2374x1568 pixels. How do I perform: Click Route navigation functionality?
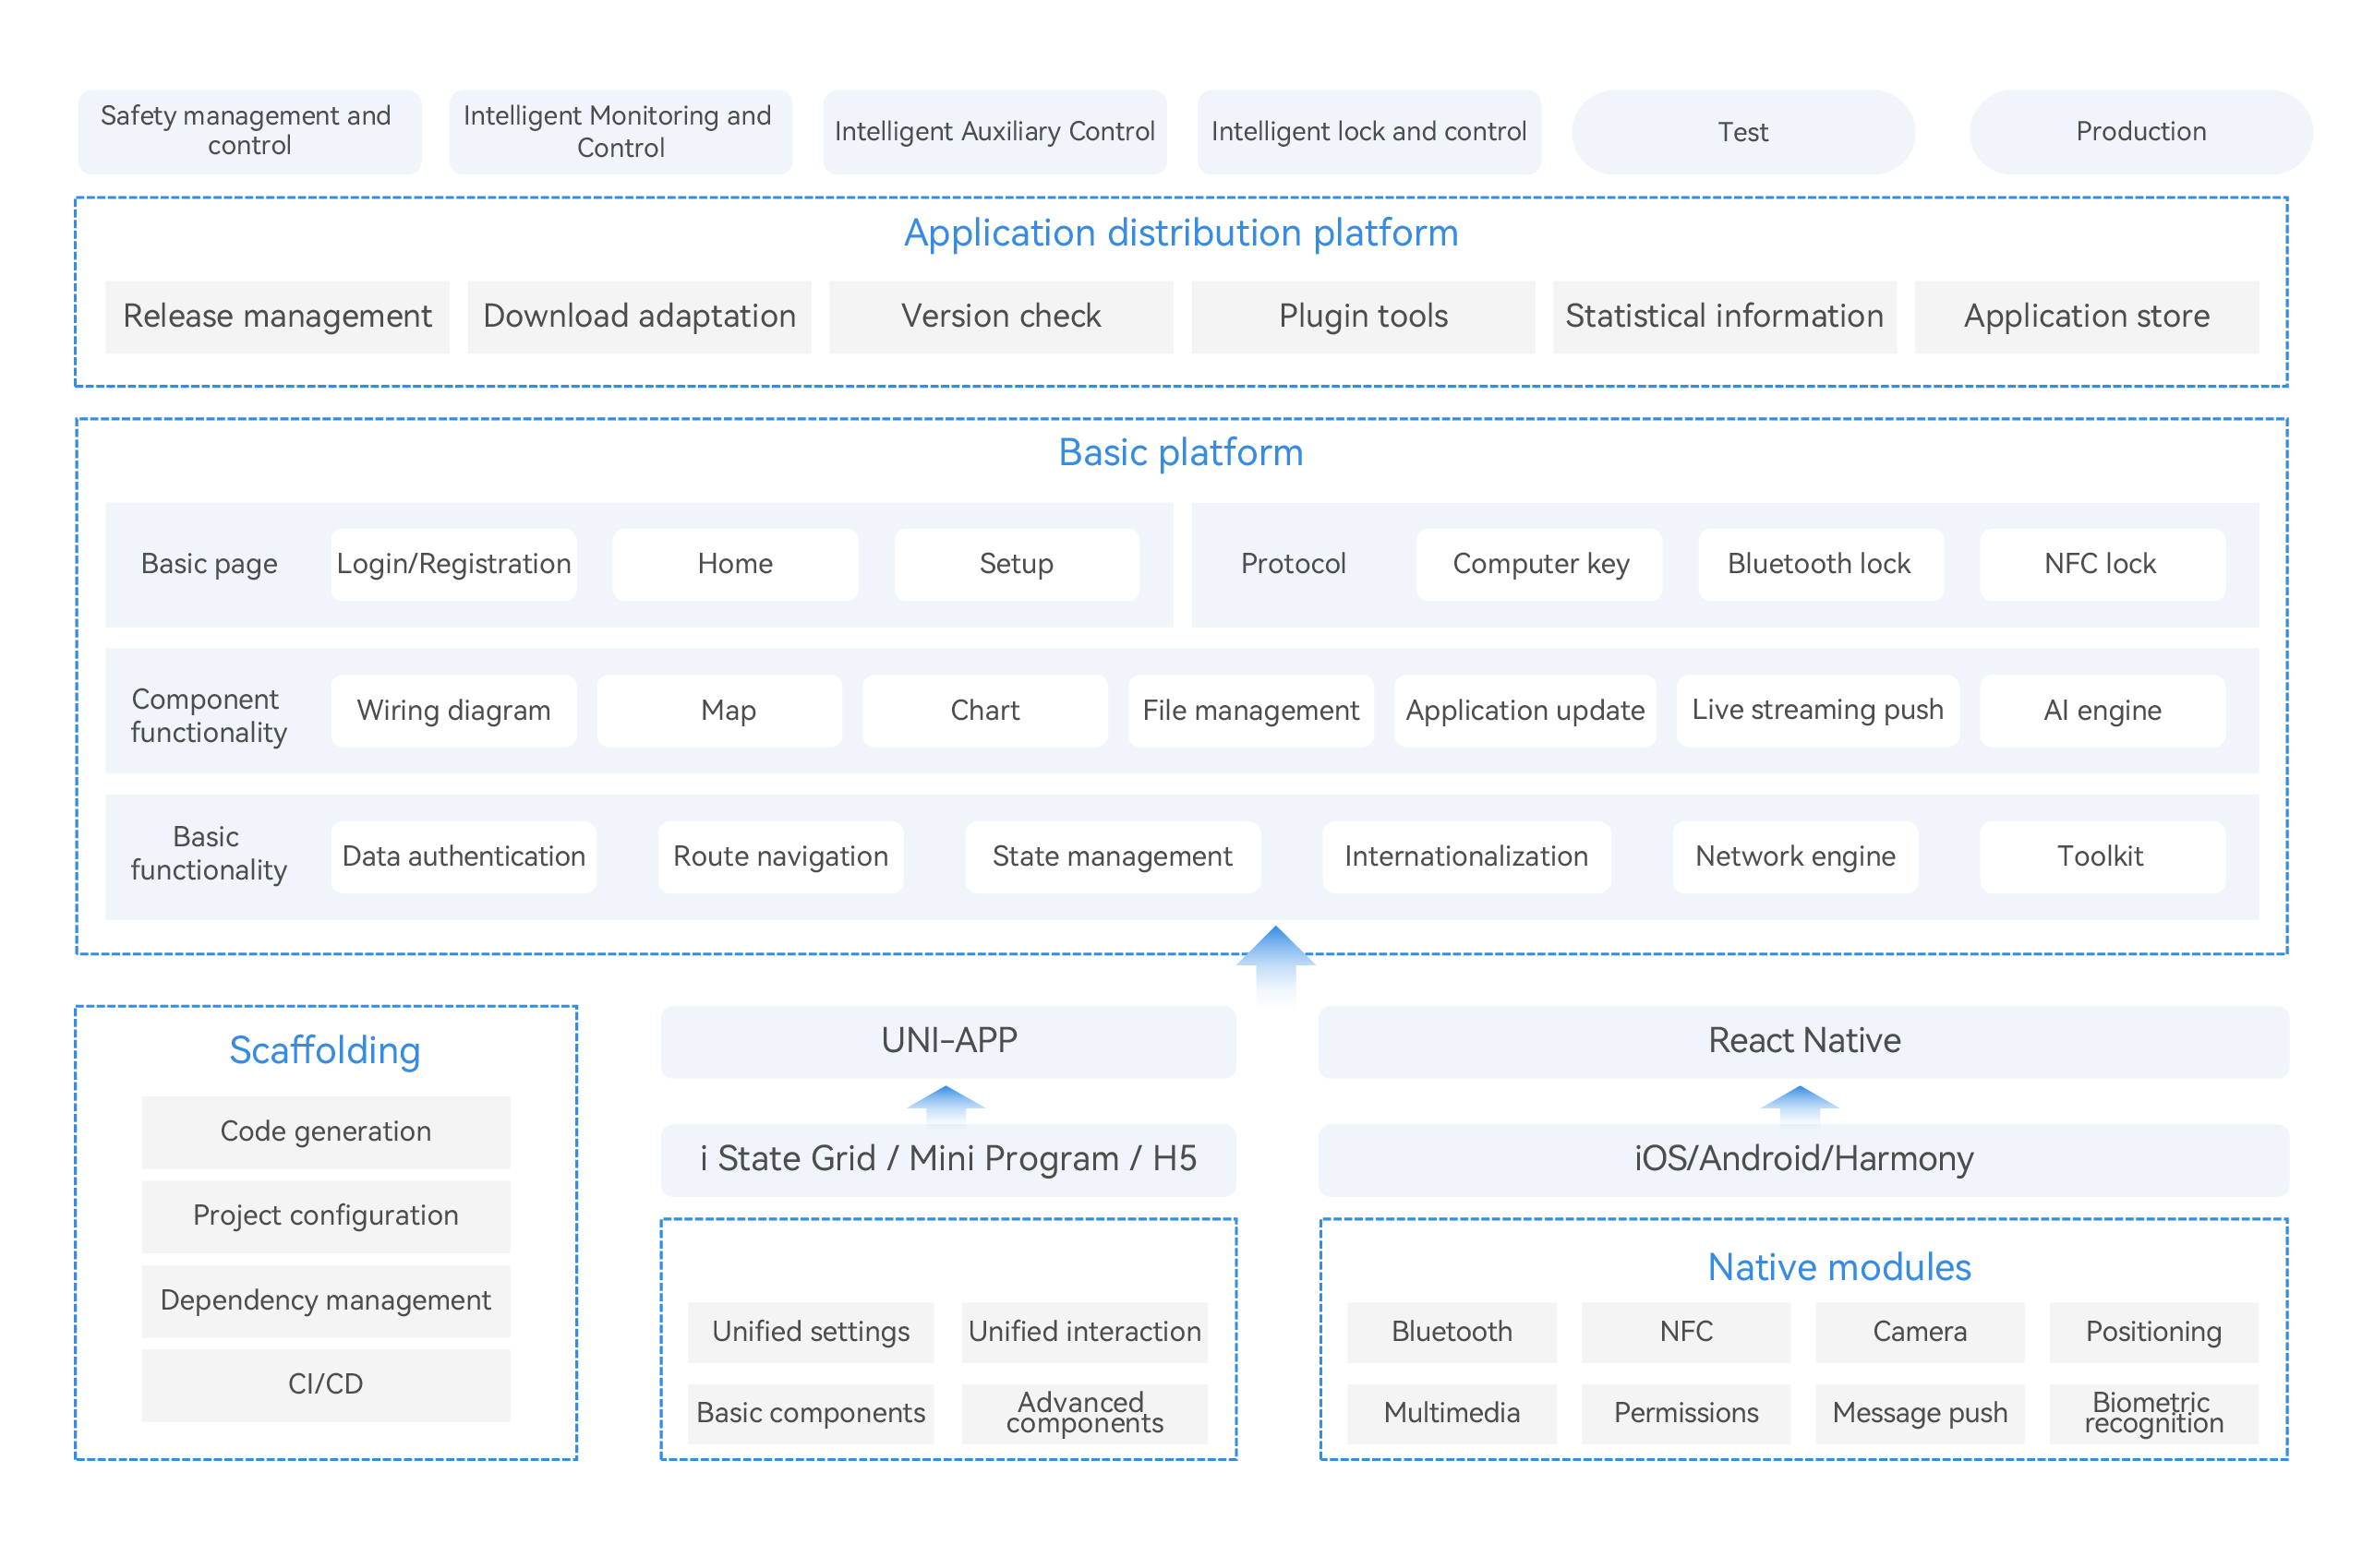click(780, 856)
